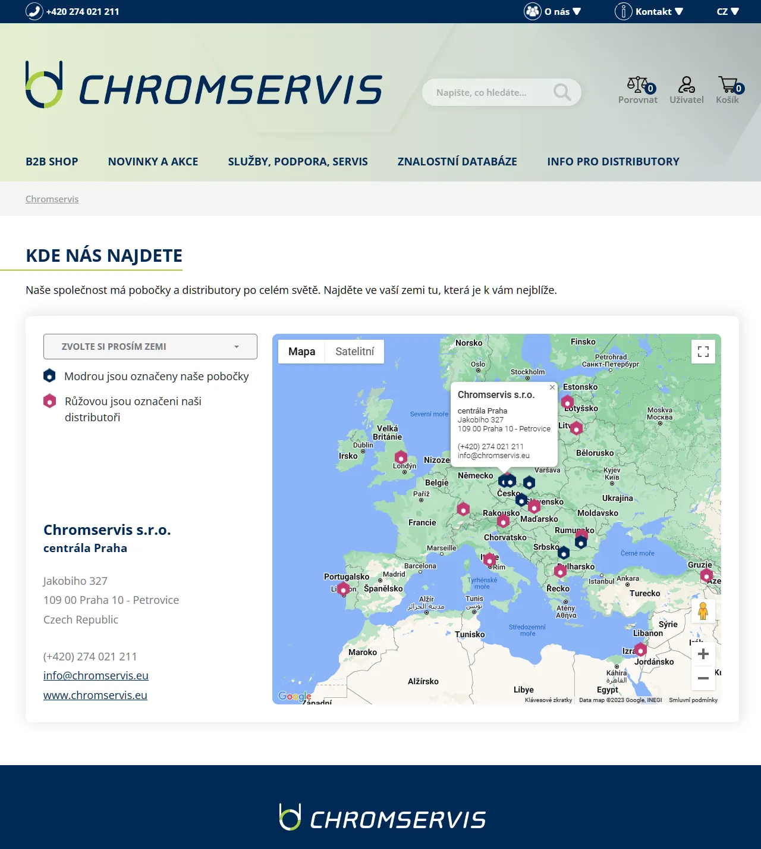Open the www.chromservis.eu website link

pyautogui.click(x=95, y=694)
